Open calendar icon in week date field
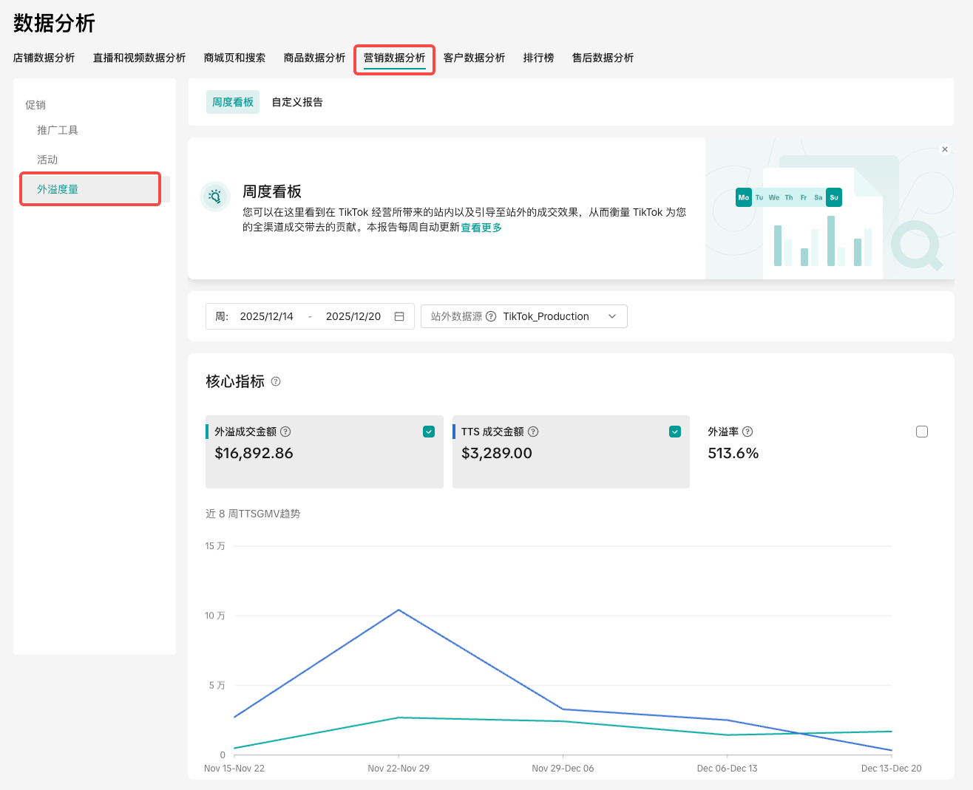 (x=399, y=316)
